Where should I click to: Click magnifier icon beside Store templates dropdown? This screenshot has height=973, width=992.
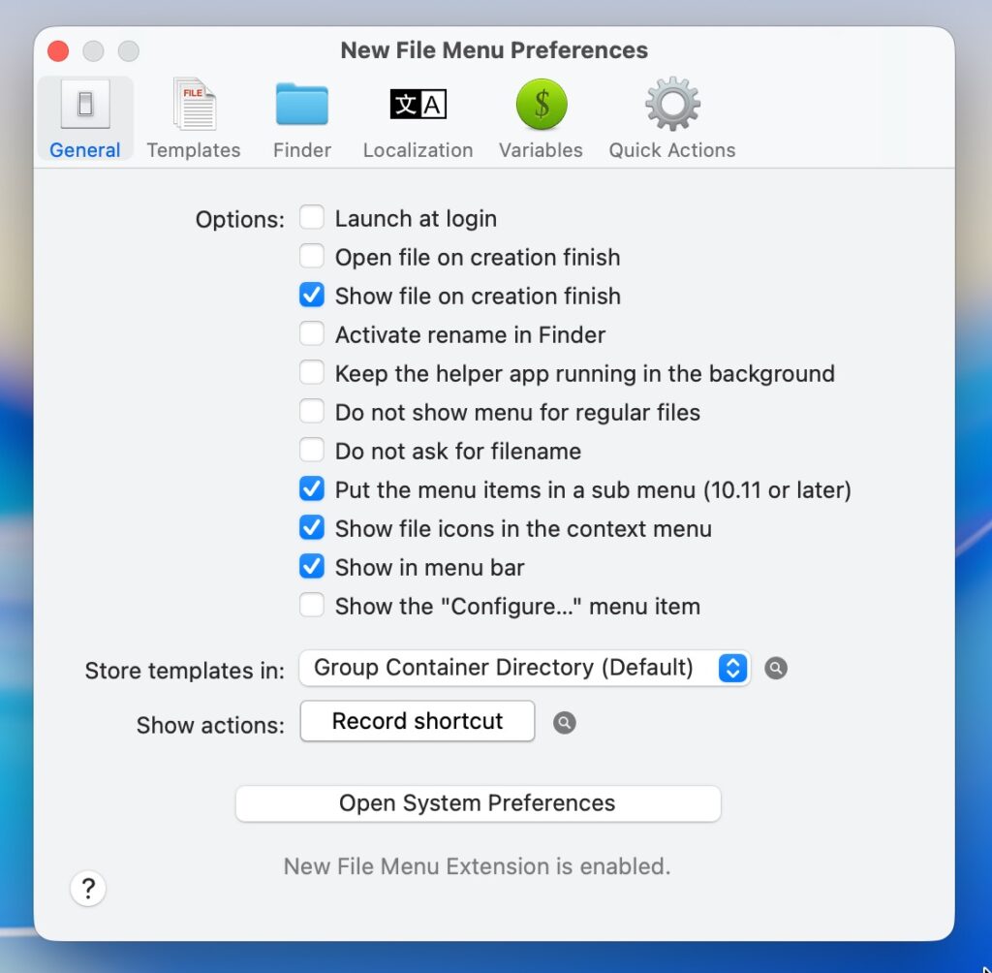tap(775, 669)
